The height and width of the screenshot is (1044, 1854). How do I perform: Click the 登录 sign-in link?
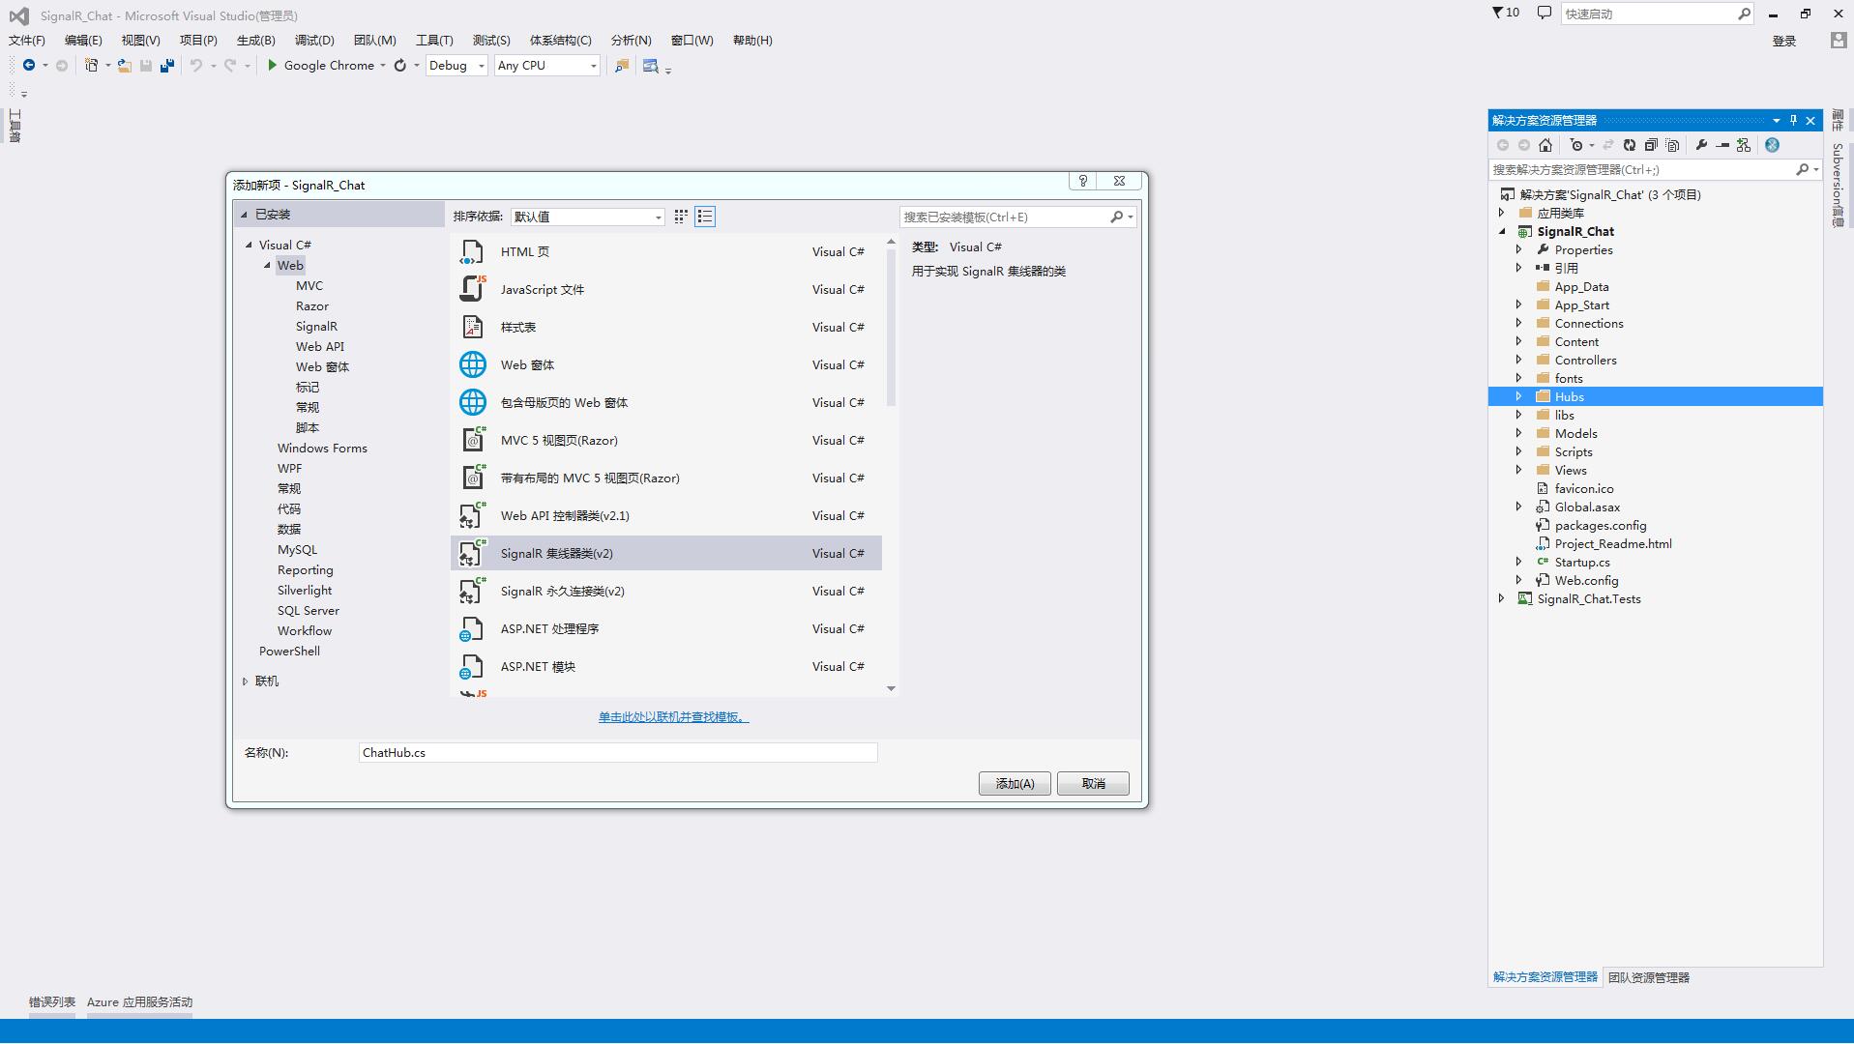point(1784,41)
